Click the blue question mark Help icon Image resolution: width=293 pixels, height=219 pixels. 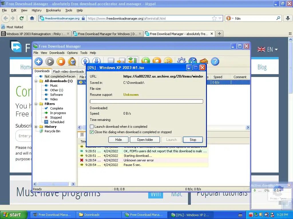pyautogui.click(x=215, y=62)
